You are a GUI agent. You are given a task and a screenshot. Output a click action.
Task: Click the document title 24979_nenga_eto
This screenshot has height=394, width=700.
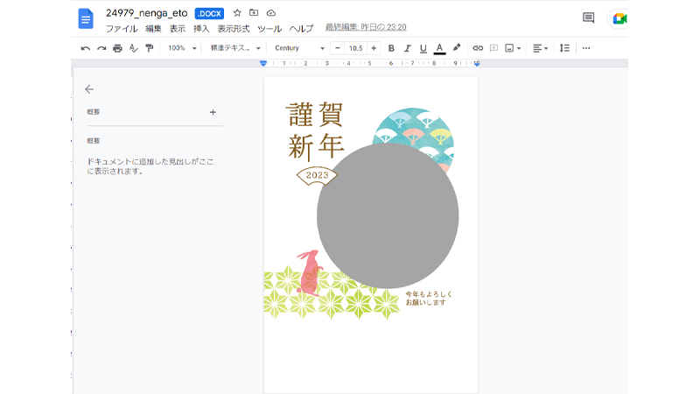coord(146,13)
